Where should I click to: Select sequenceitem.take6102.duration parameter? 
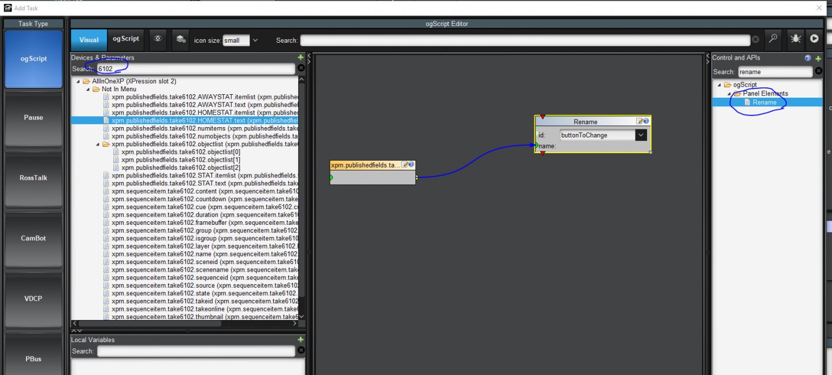click(x=200, y=215)
